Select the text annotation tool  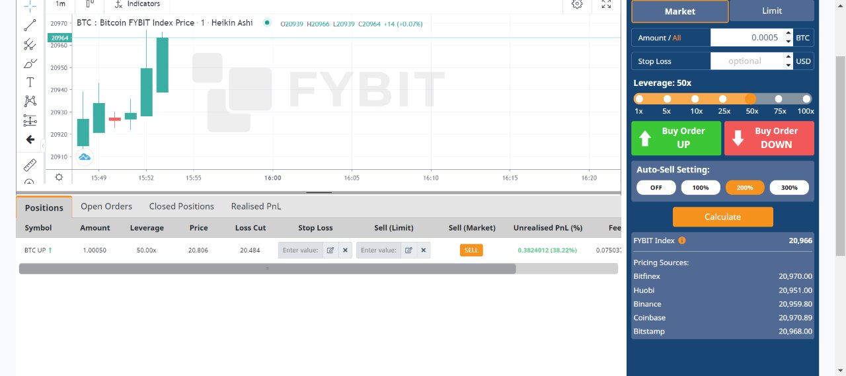(x=30, y=83)
